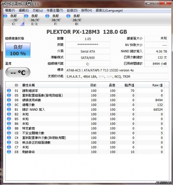The width and height of the screenshot is (173, 185).
Task: Click the drive title PLEXTOR PX-128M3 128.0 GB
Action: point(87,32)
